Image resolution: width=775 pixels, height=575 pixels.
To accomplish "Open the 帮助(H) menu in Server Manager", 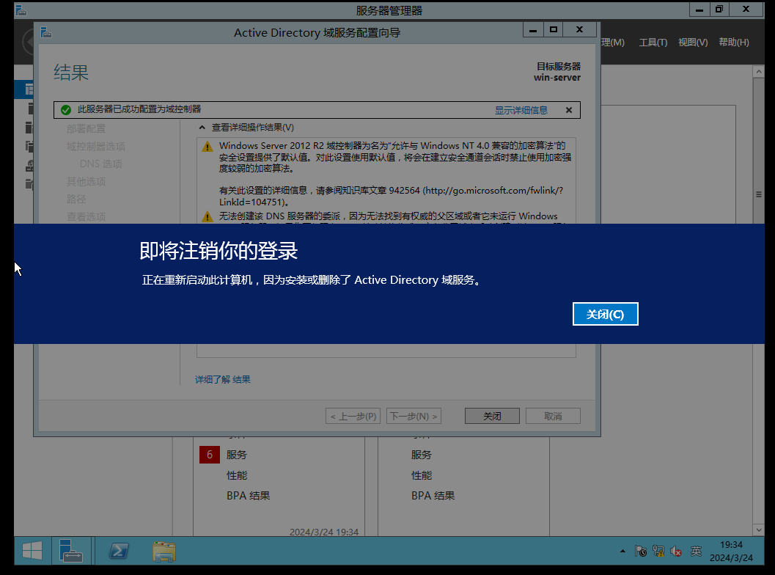I will coord(733,43).
